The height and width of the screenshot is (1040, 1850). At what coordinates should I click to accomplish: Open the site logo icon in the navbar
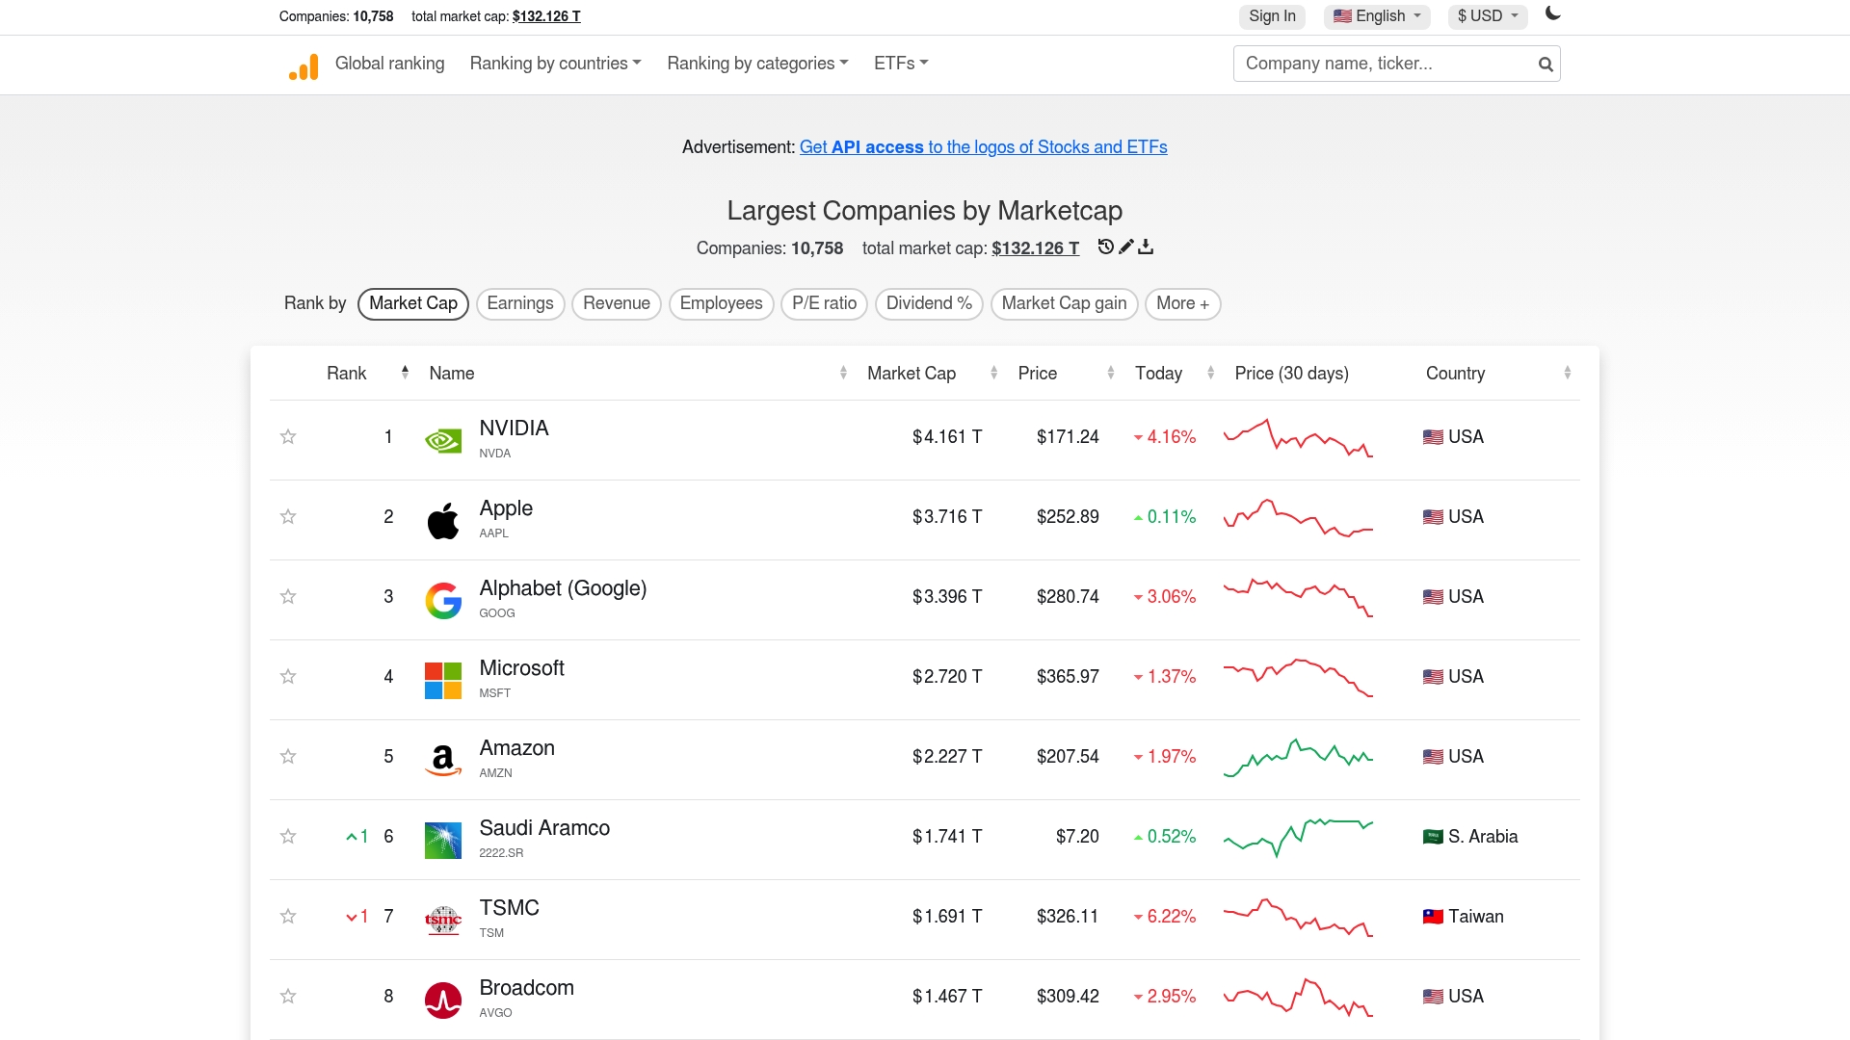303,65
